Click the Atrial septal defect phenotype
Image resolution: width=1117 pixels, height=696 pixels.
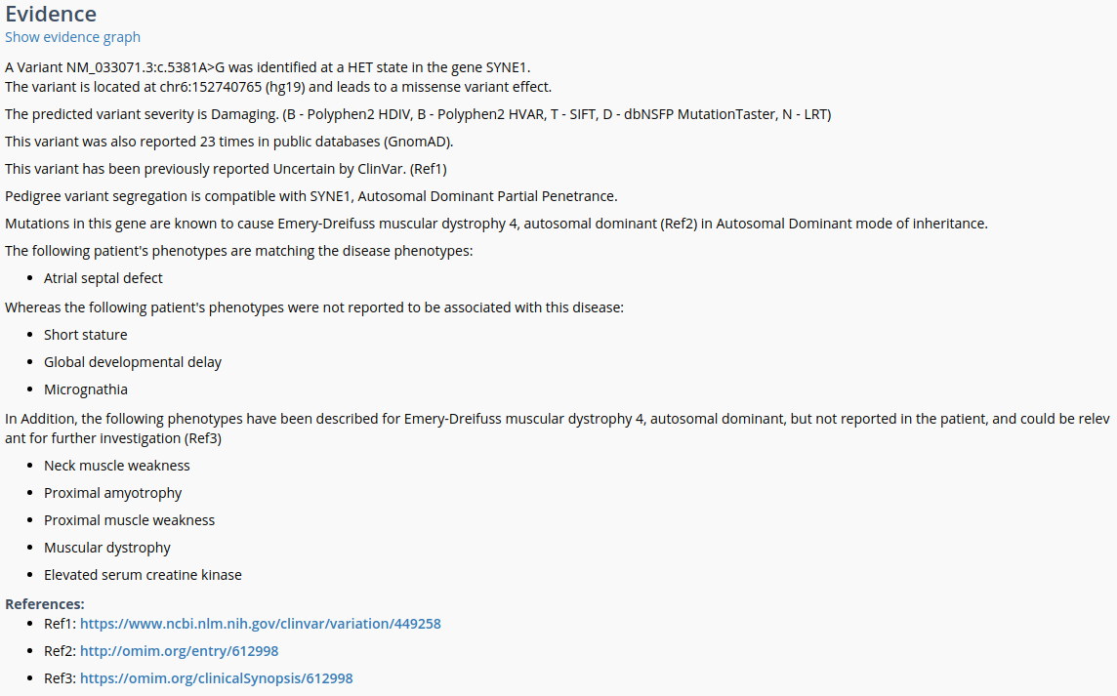pos(103,278)
